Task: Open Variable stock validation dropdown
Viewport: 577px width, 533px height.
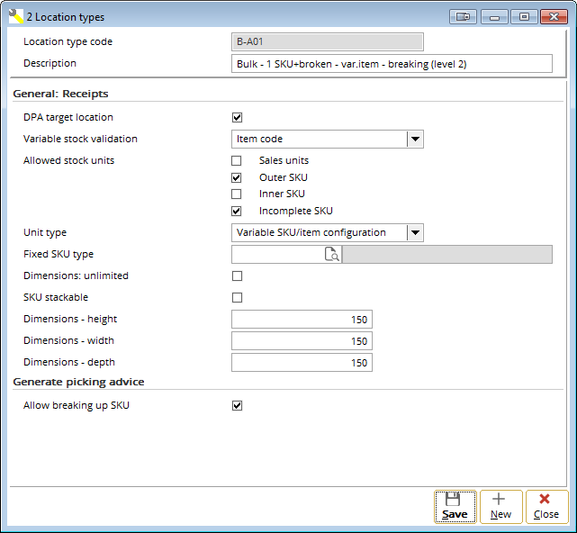Action: (x=414, y=139)
